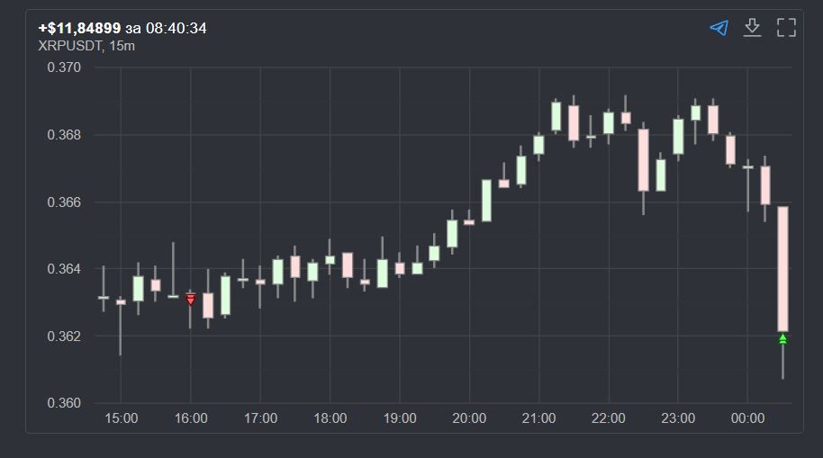Select the 00:00 time axis label
823x458 pixels.
coord(747,418)
